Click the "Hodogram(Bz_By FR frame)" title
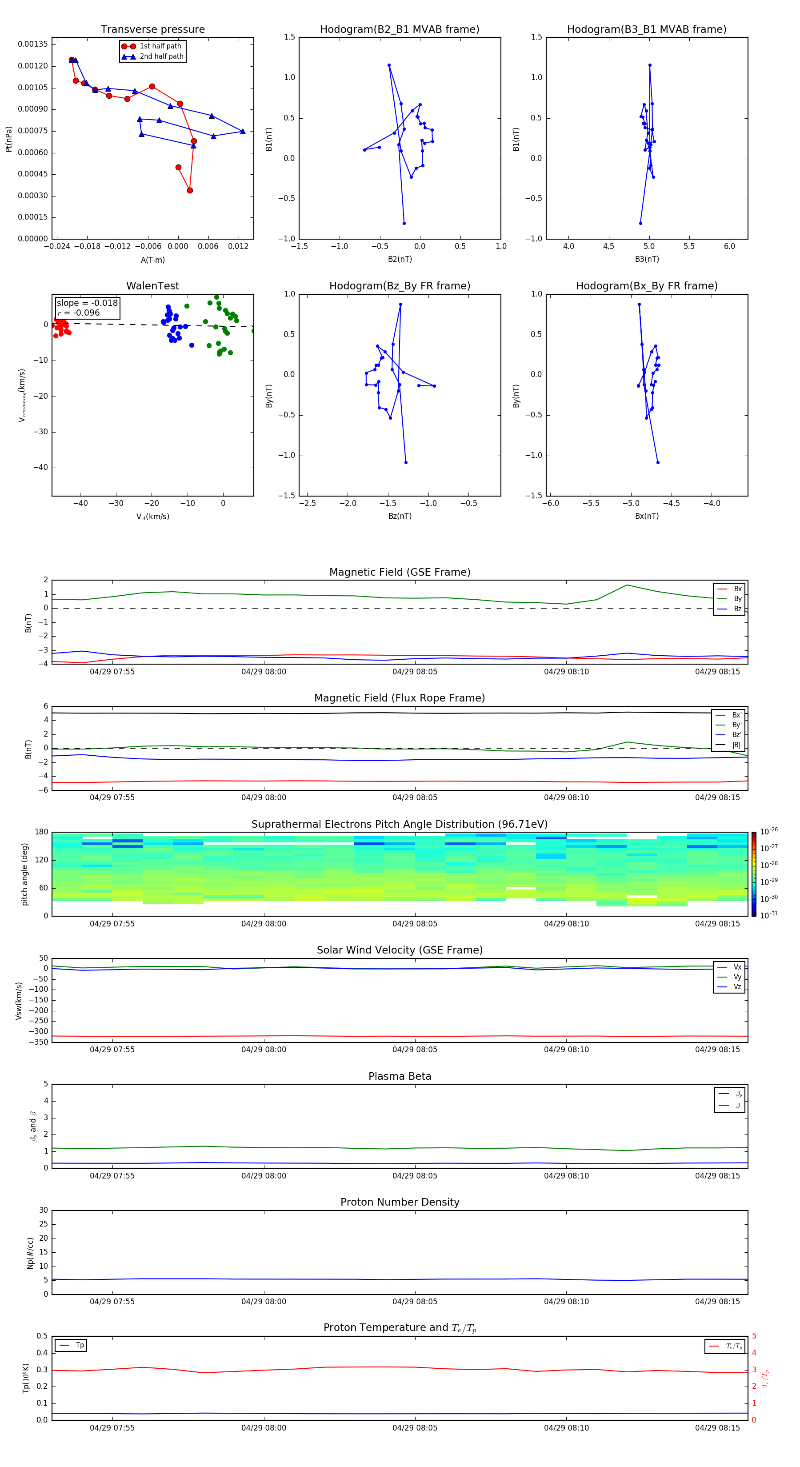 point(400,286)
